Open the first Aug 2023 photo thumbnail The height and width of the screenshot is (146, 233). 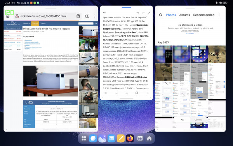click(x=163, y=54)
